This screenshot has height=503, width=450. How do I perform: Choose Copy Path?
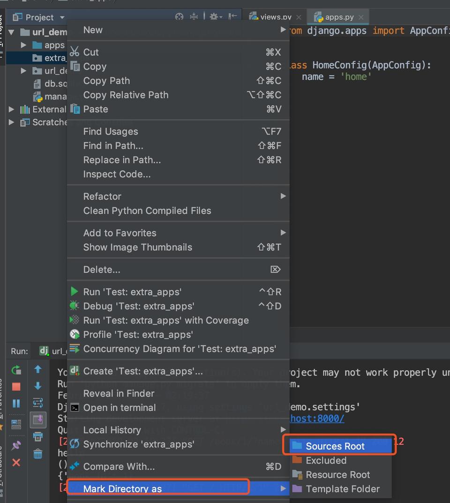click(178, 81)
